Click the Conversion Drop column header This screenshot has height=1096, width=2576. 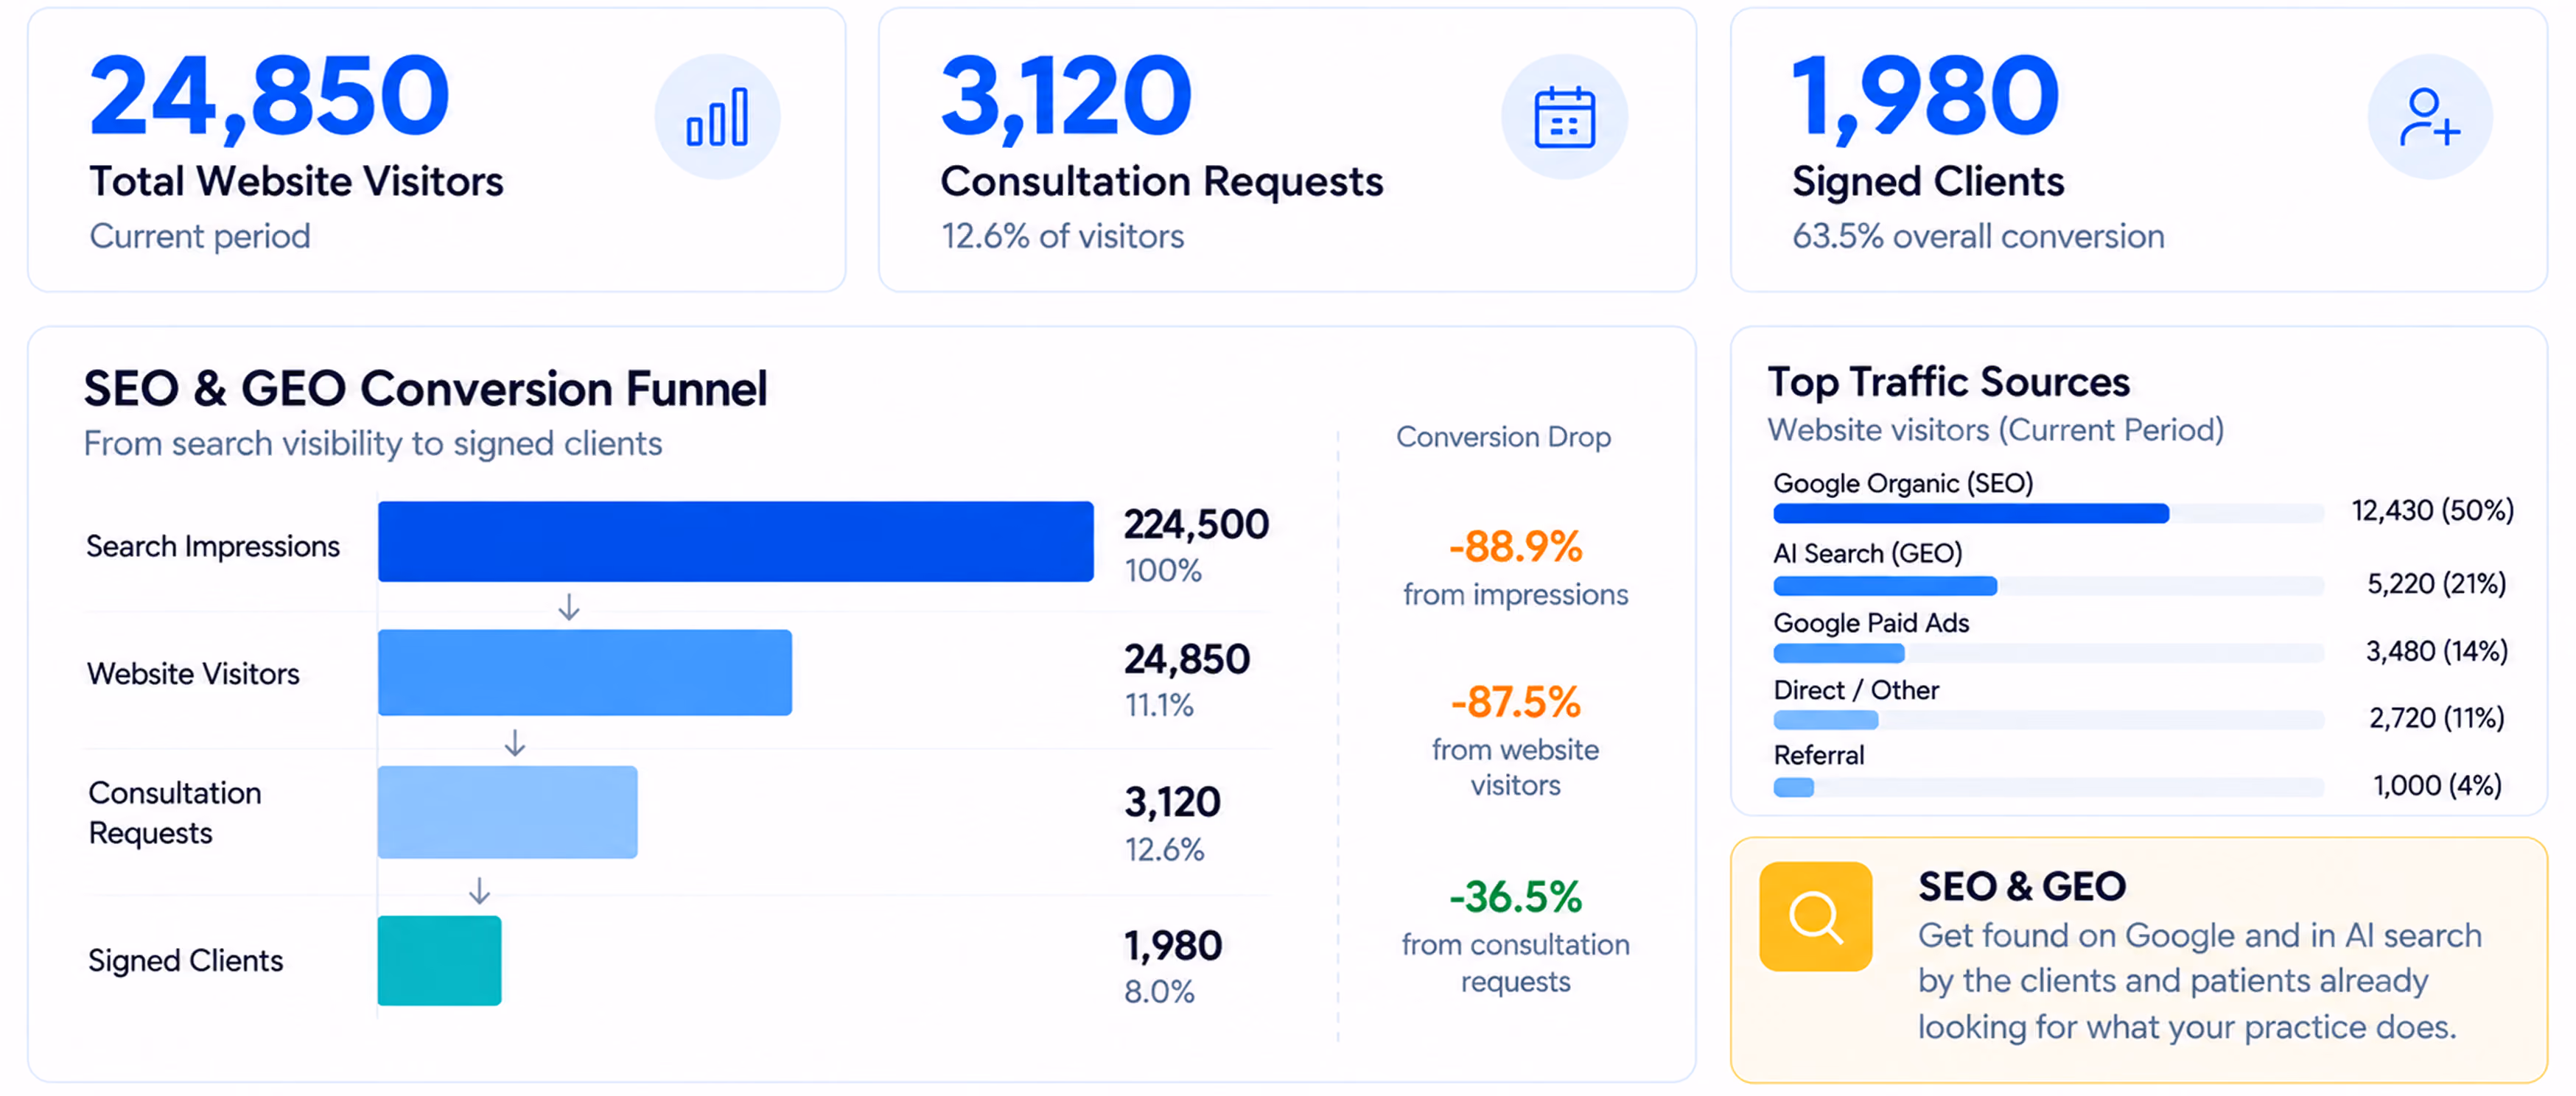1503,437
